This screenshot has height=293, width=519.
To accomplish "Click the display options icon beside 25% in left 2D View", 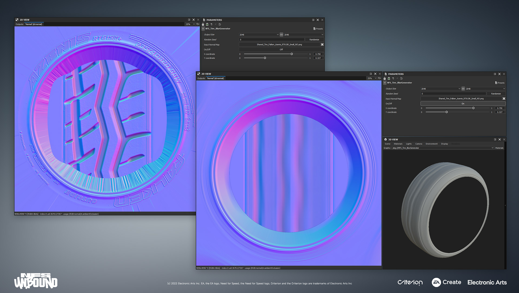I will pyautogui.click(x=198, y=24).
